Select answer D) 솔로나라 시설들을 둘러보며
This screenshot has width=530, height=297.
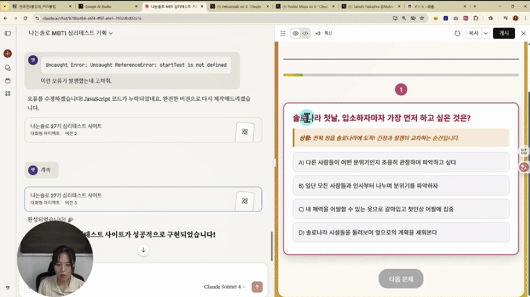tap(401, 233)
